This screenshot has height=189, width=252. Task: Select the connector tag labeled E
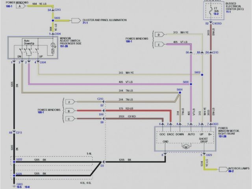158,44
